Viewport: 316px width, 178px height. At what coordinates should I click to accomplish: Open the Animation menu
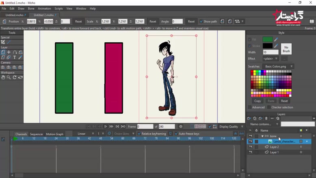point(44,9)
